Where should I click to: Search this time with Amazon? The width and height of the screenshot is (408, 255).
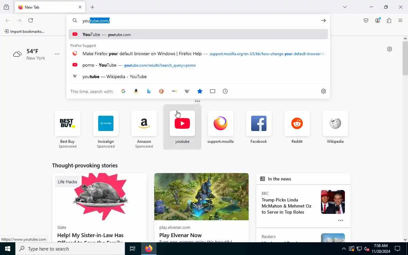136,91
